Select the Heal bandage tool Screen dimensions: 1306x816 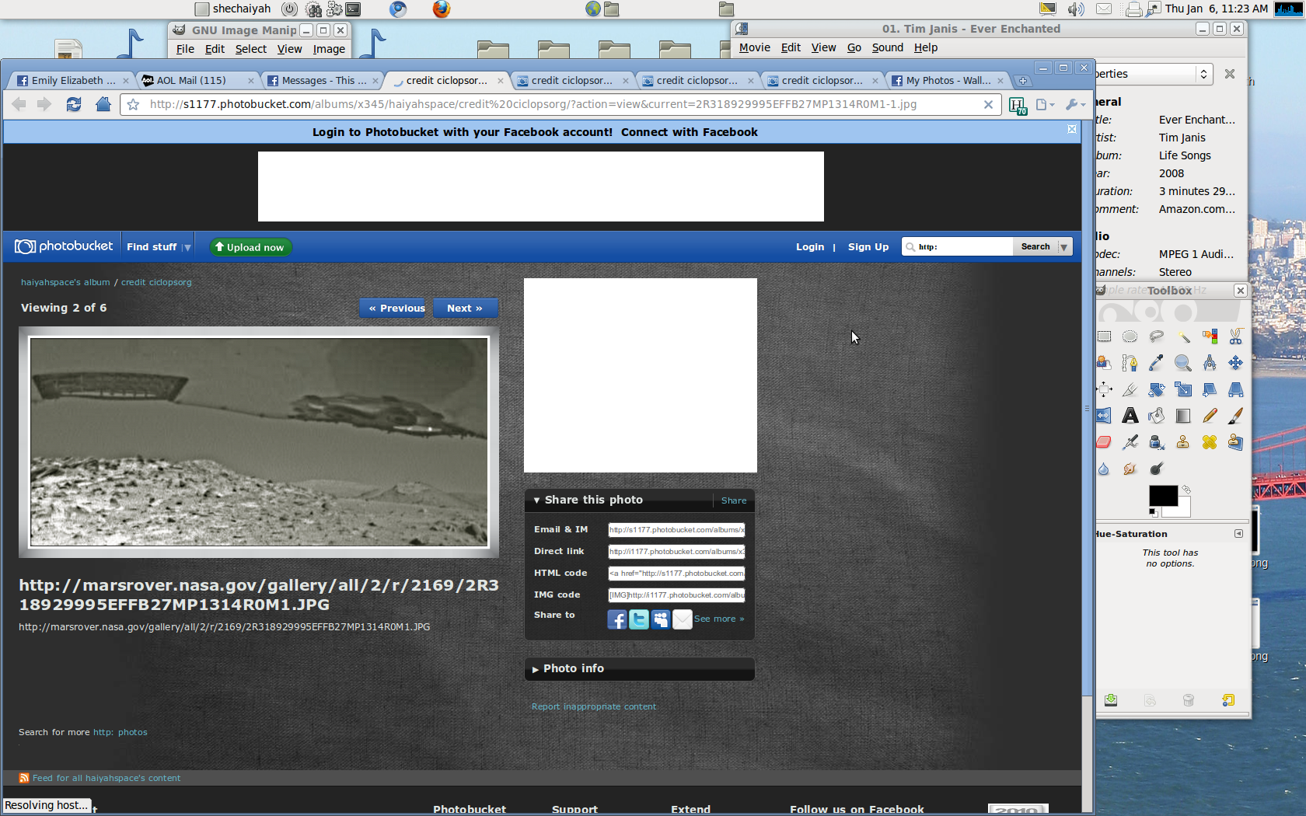1210,442
